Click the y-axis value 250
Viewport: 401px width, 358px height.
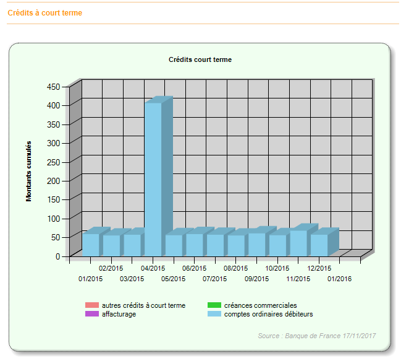click(53, 162)
